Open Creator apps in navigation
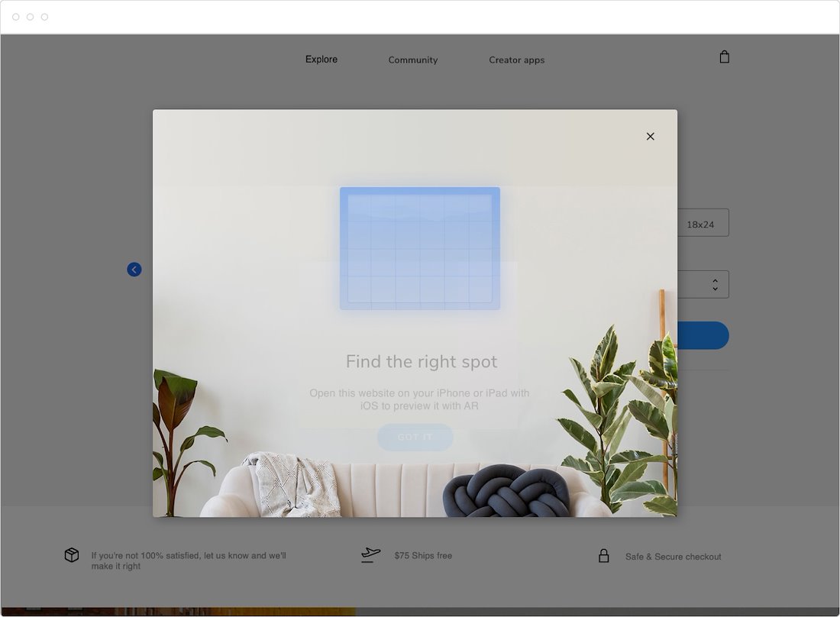 pyautogui.click(x=516, y=60)
